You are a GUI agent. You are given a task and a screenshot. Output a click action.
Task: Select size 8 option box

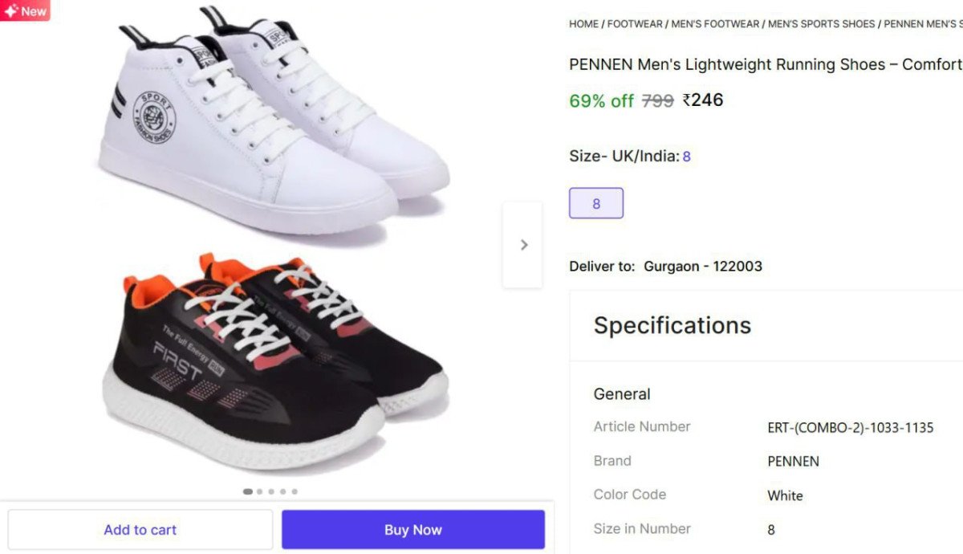(596, 203)
